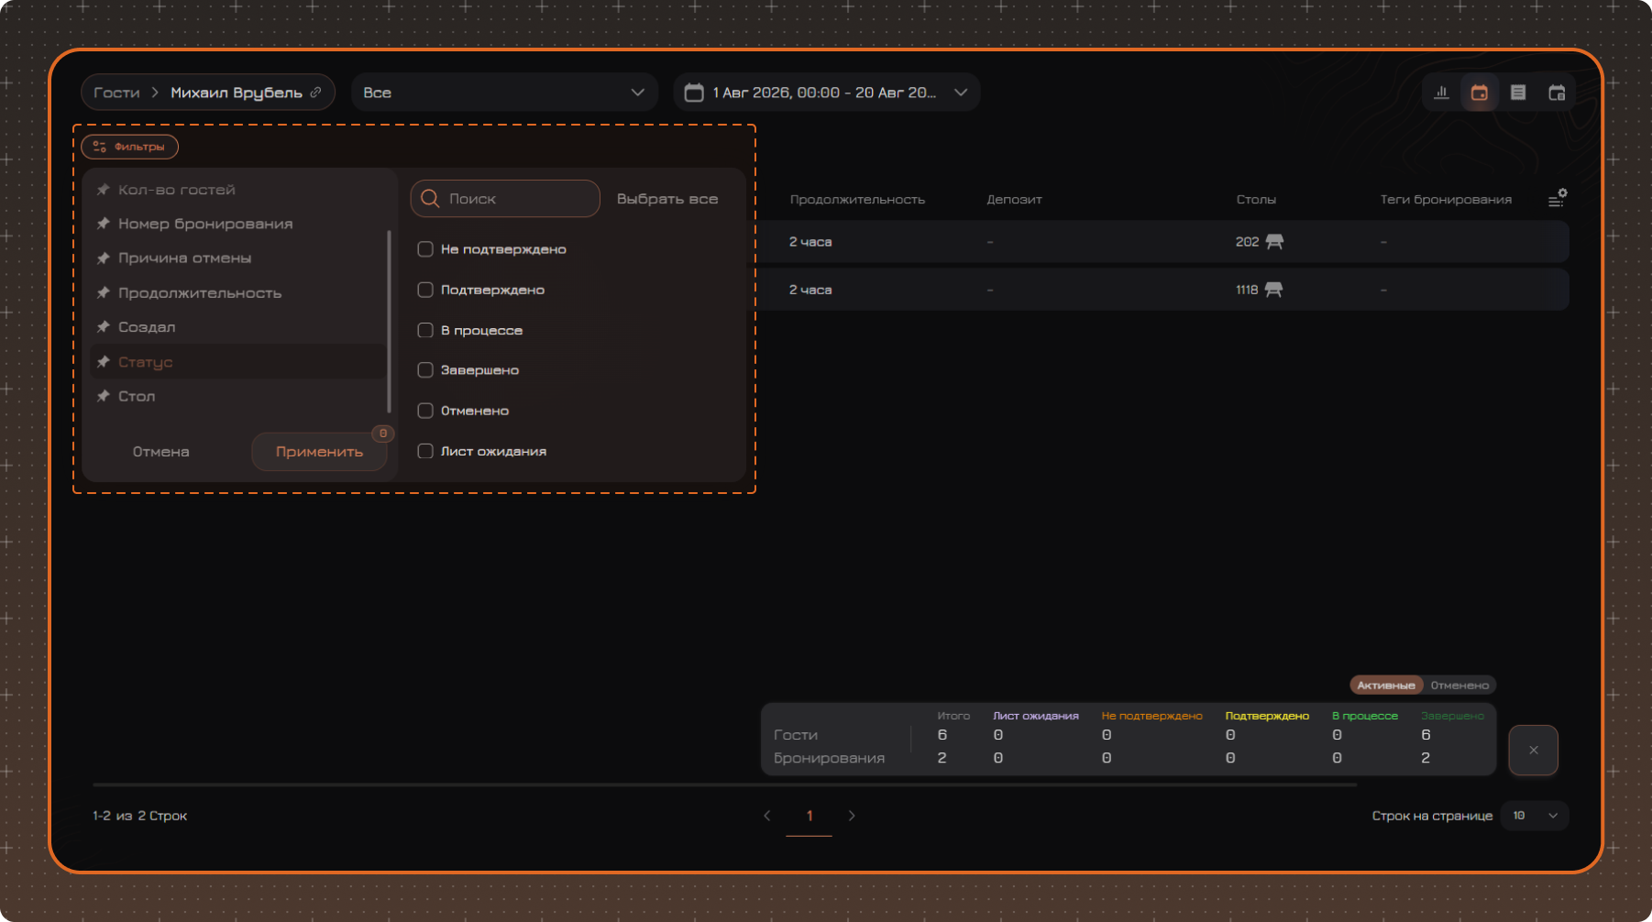1652x922 pixels.
Task: Click Отмена in the filter panel
Action: click(161, 452)
